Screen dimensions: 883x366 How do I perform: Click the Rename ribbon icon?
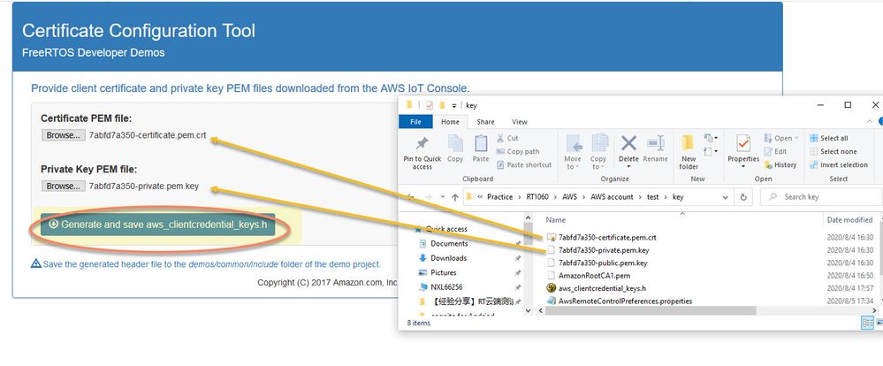655,143
